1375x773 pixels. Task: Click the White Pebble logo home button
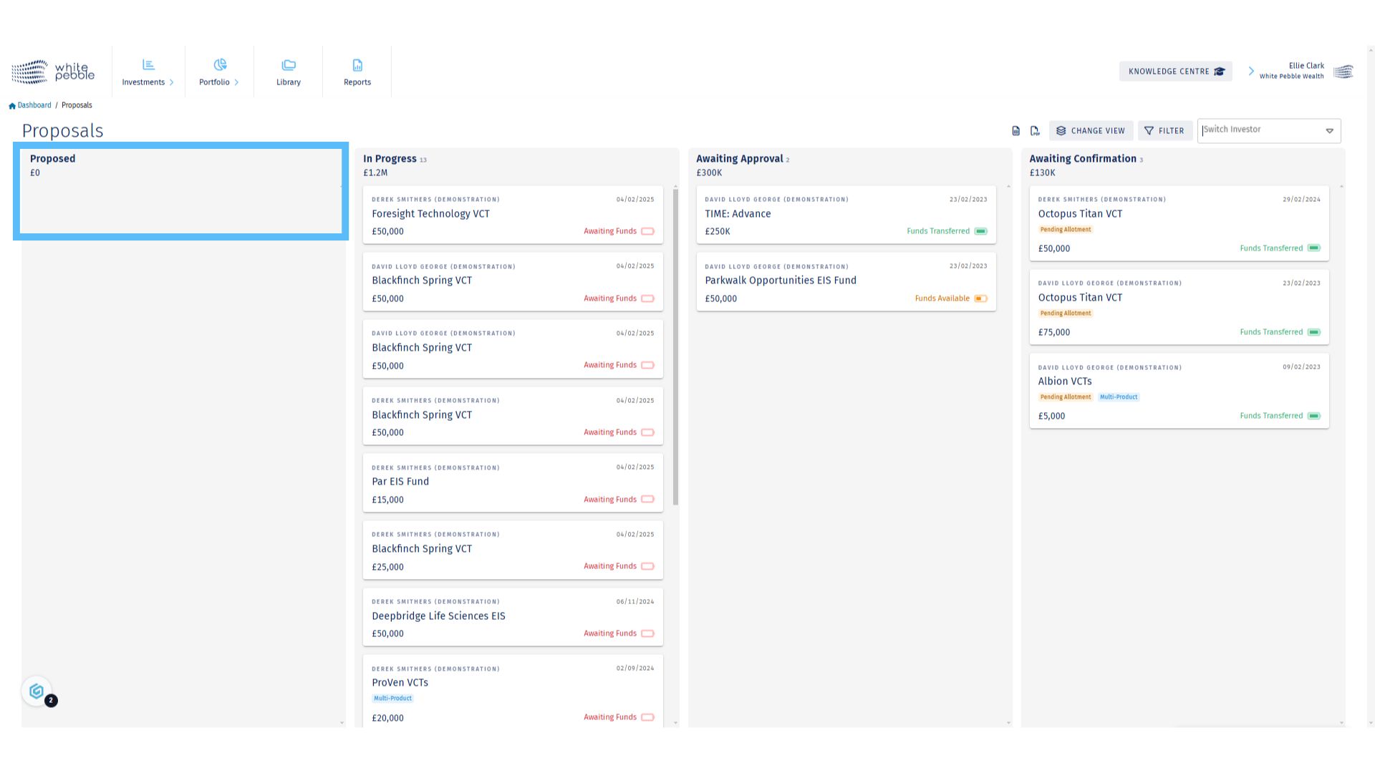pos(52,71)
